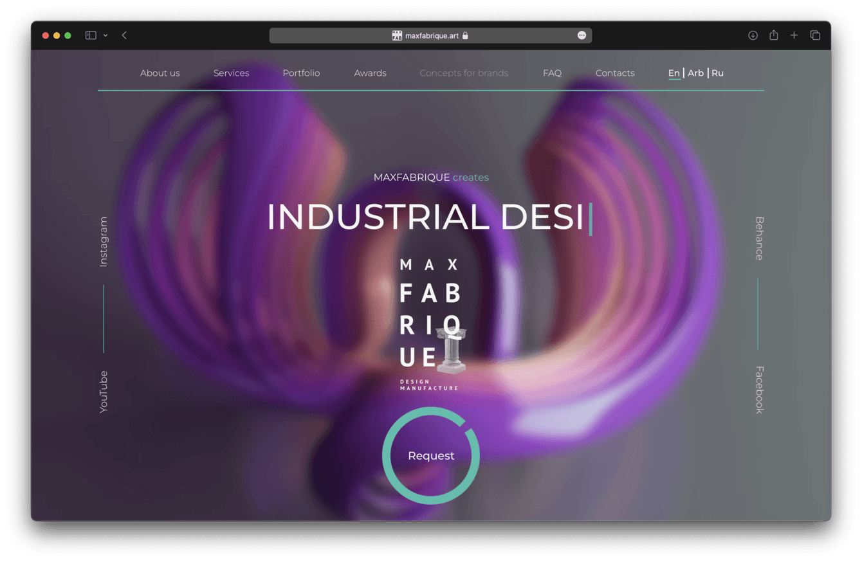Click the INDUSTRIAL DESI animated headline
Screen dimensions: 862x562
point(429,217)
